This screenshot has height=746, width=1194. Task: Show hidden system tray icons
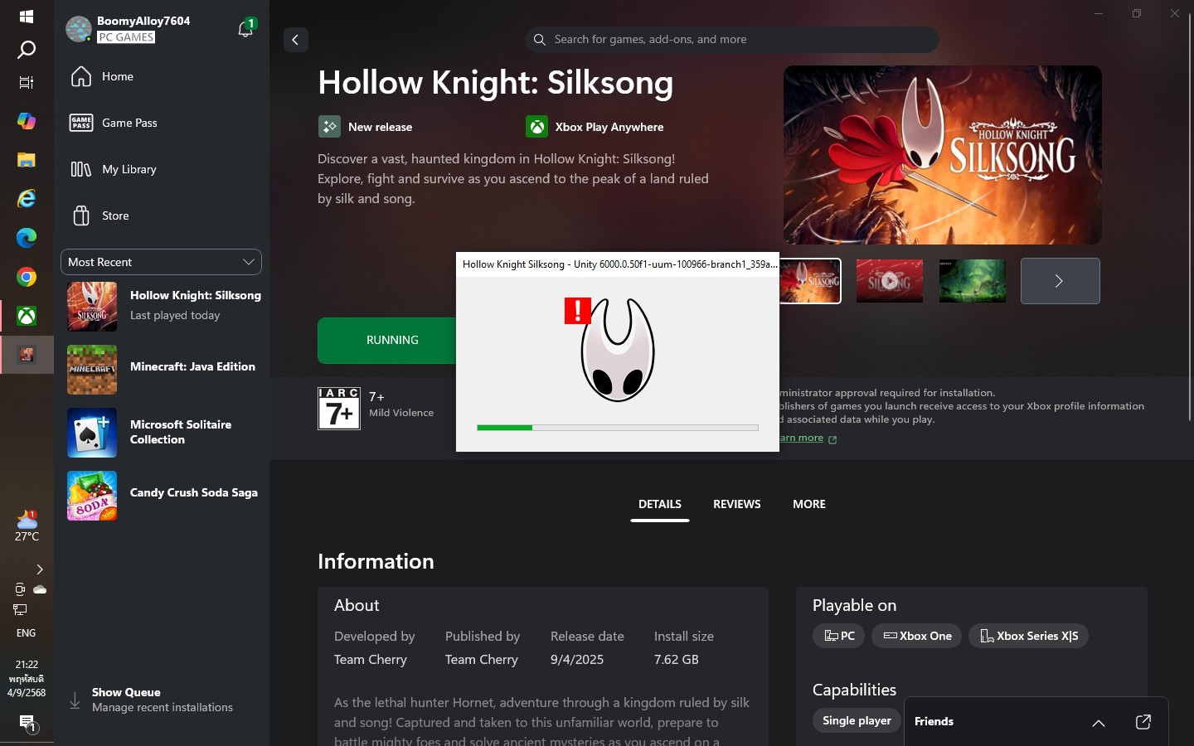39,569
